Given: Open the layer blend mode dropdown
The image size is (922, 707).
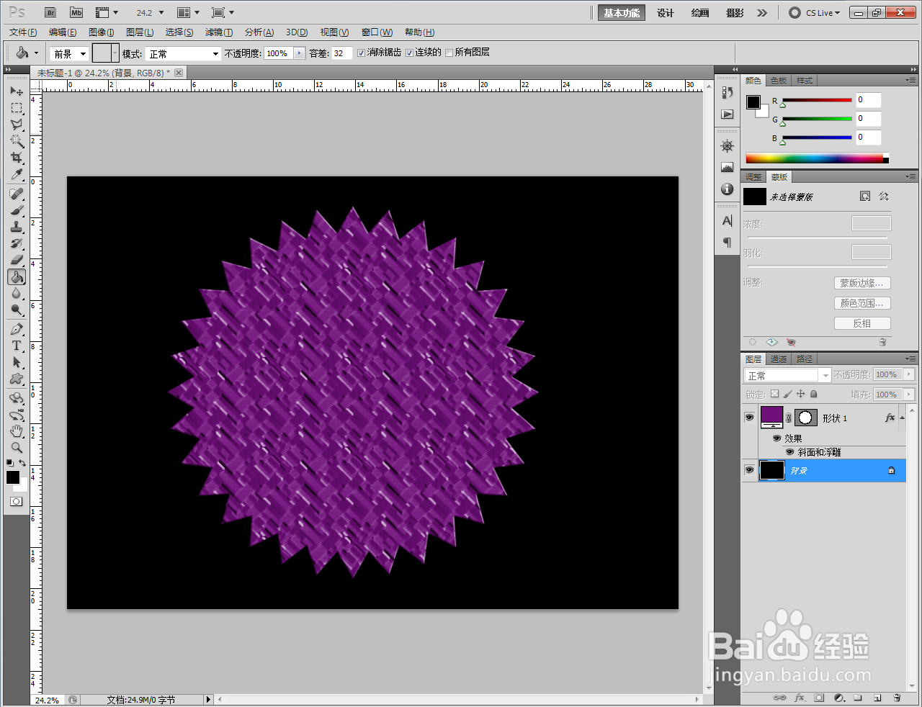Looking at the screenshot, I should 787,375.
